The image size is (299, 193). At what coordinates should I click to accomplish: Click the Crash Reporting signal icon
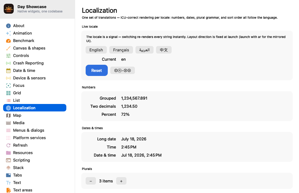[x=8, y=63]
